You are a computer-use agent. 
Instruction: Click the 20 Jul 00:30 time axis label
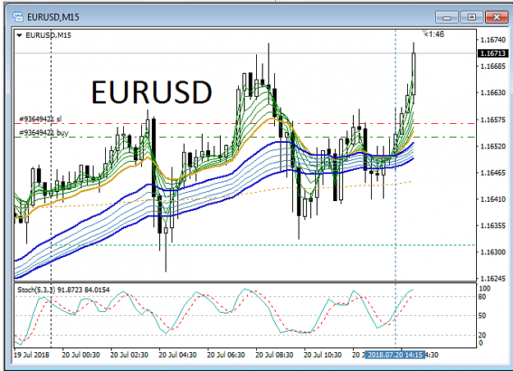(x=80, y=355)
